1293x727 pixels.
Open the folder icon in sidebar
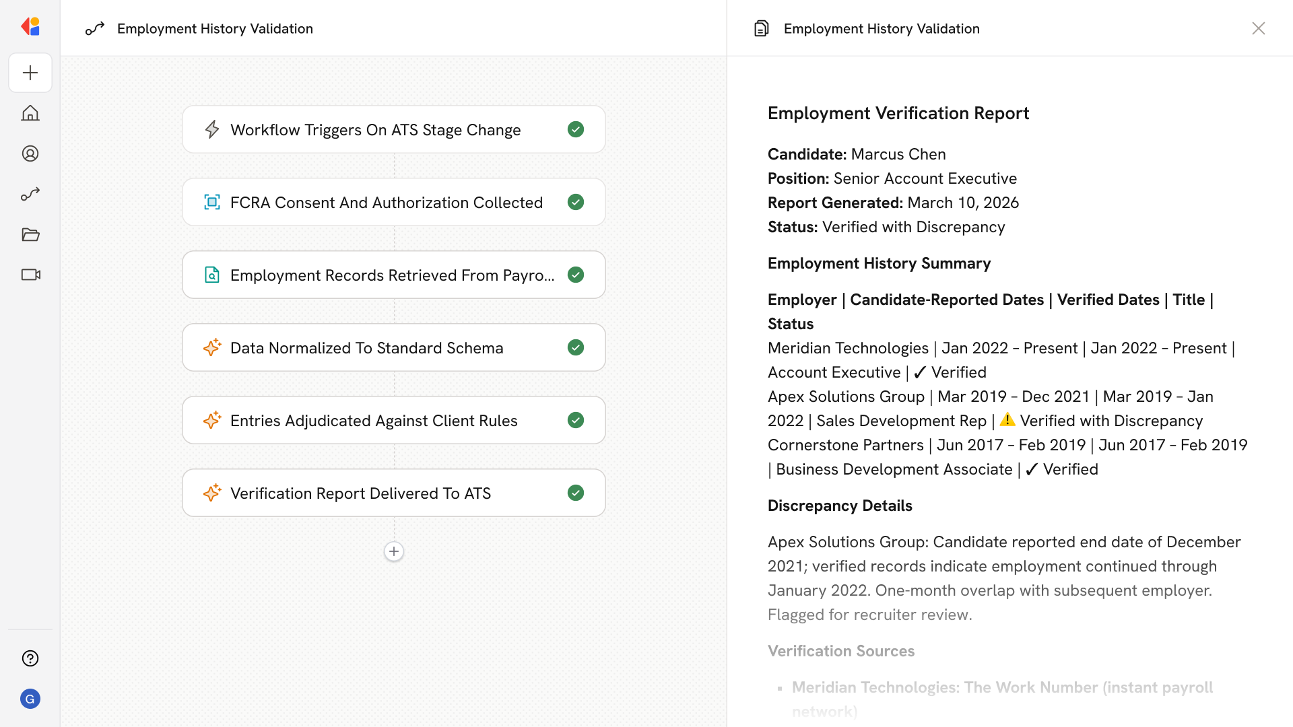coord(30,234)
